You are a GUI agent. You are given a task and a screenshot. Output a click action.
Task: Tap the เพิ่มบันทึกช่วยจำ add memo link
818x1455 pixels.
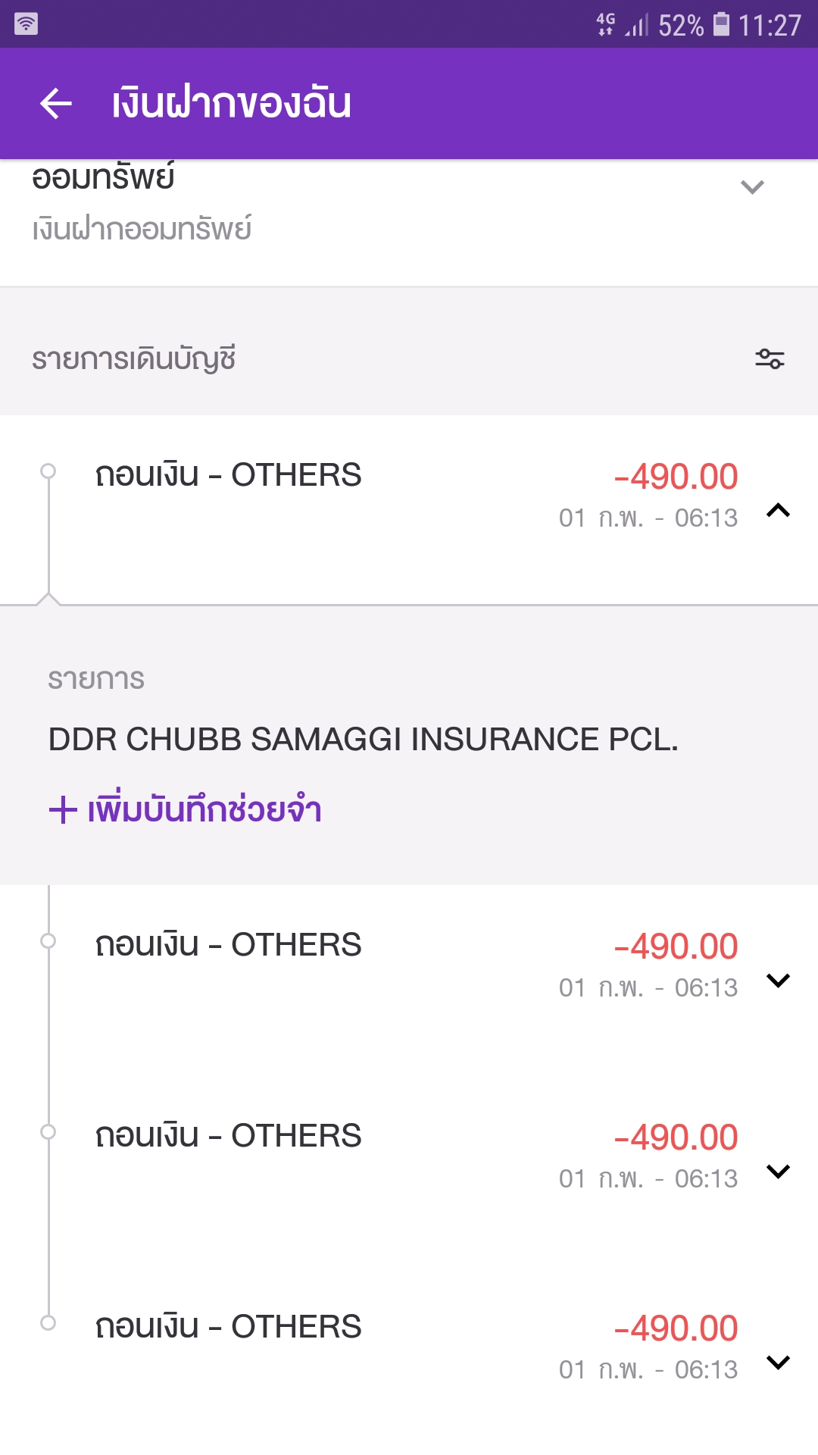204,809
